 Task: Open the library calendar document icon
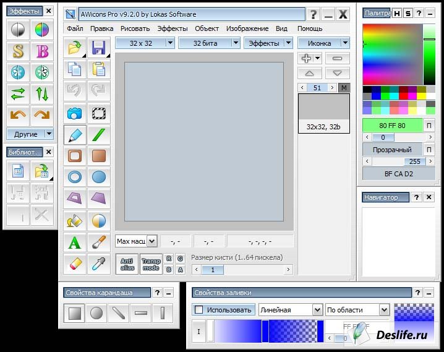[x=18, y=171]
